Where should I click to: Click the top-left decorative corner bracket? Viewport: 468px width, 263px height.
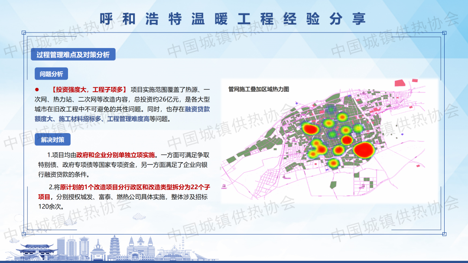coord(24,33)
